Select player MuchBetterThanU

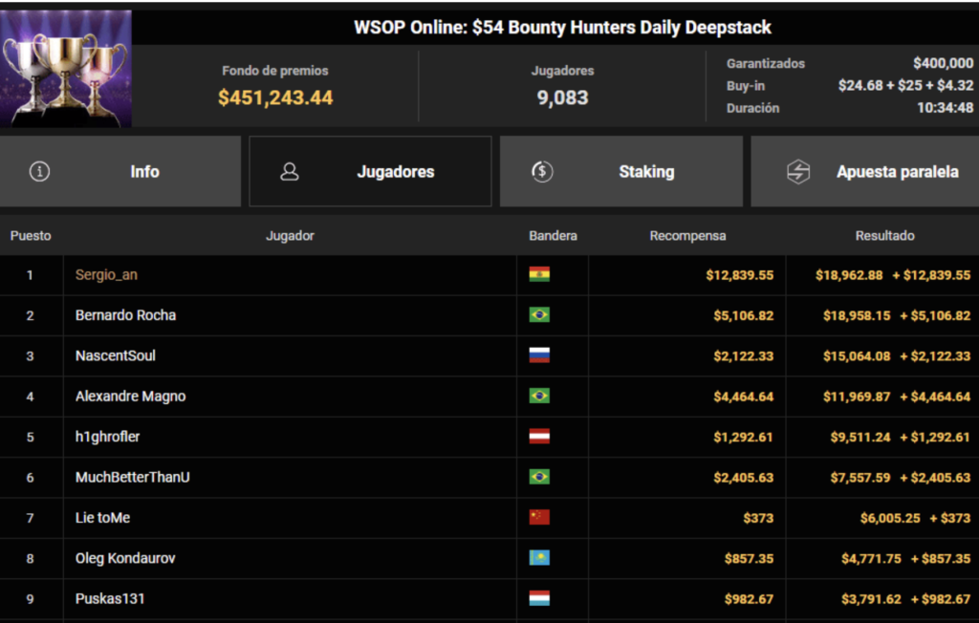132,477
